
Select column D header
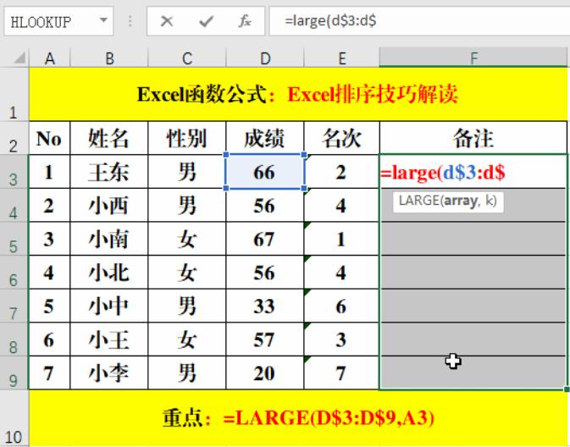click(265, 58)
